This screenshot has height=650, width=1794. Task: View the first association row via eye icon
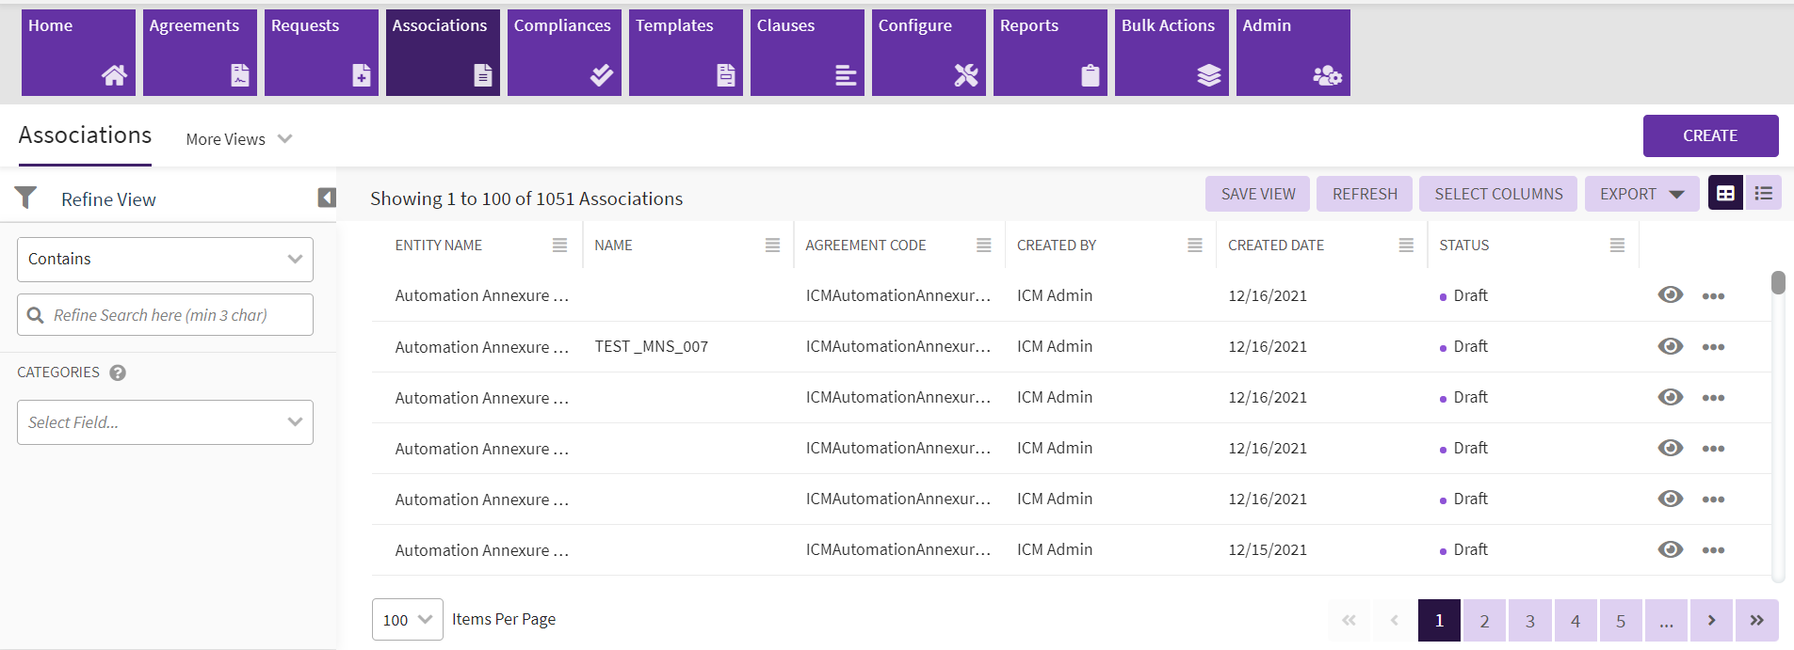(1670, 295)
